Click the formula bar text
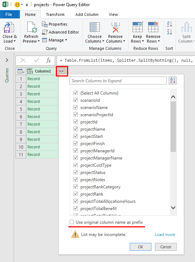 [x=126, y=60]
